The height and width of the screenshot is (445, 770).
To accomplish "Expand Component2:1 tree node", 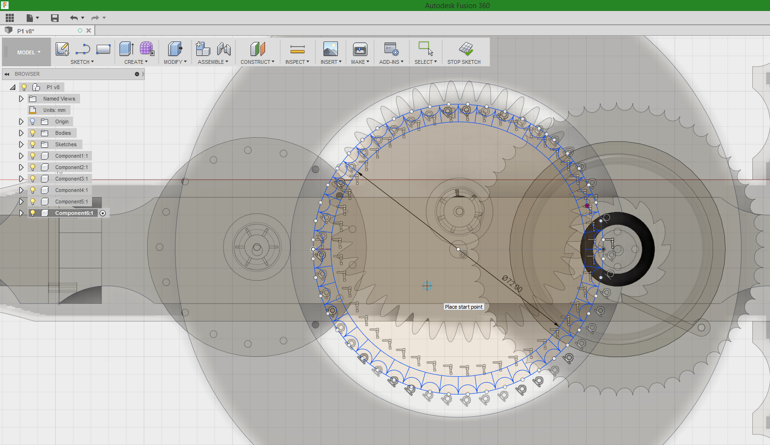I will pyautogui.click(x=21, y=167).
